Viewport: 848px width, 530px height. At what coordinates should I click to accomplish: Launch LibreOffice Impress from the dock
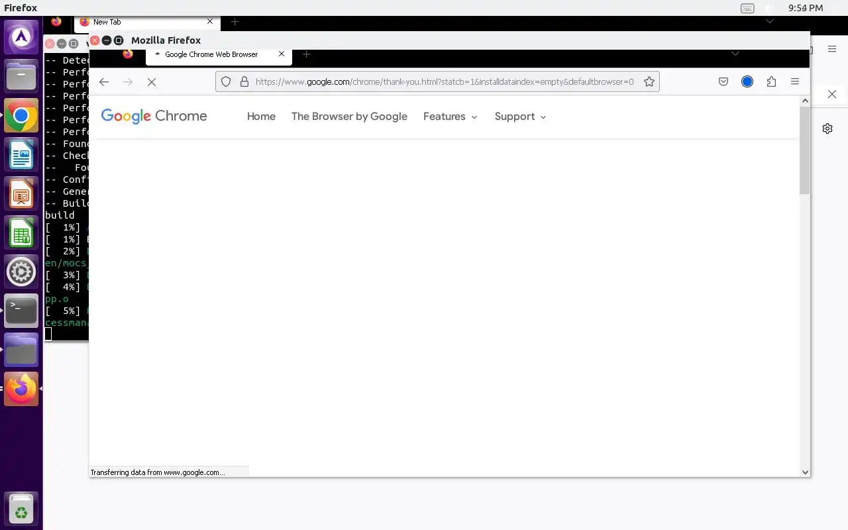tap(21, 195)
